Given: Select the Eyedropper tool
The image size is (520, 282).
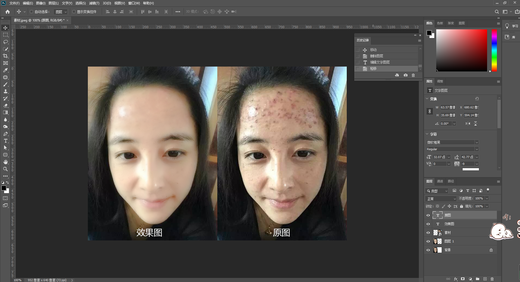Looking at the screenshot, I should coord(5,70).
